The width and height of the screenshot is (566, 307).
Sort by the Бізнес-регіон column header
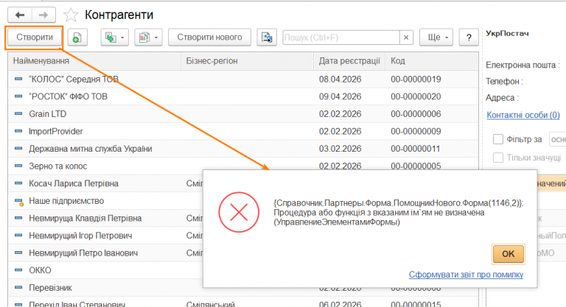248,61
